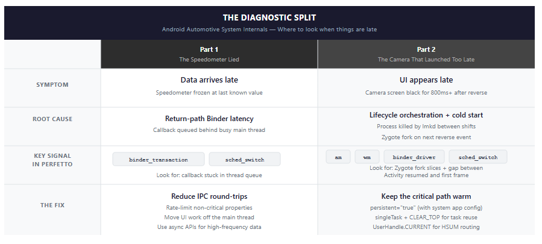Click THE DIAGNOSTIC SPLIT title
Image resolution: width=542 pixels, height=244 pixels.
pyautogui.click(x=269, y=17)
